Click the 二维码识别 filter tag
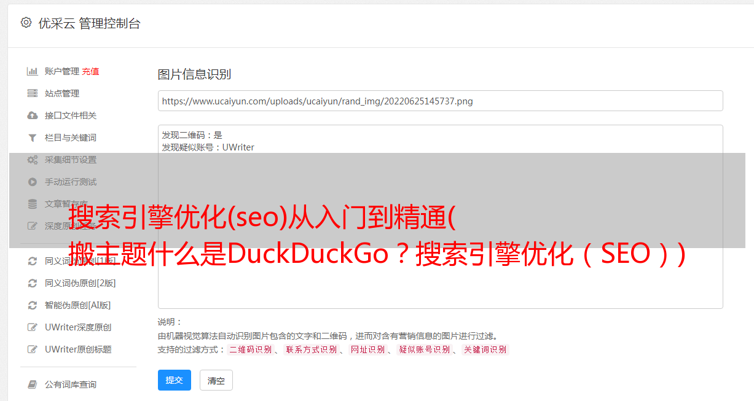This screenshot has height=401, width=754. tap(250, 349)
